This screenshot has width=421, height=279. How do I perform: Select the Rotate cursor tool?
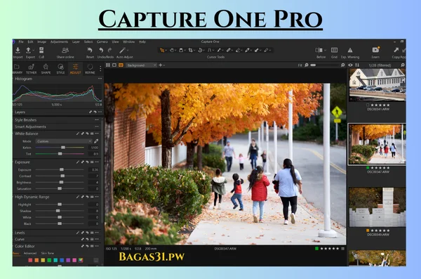coord(200,50)
